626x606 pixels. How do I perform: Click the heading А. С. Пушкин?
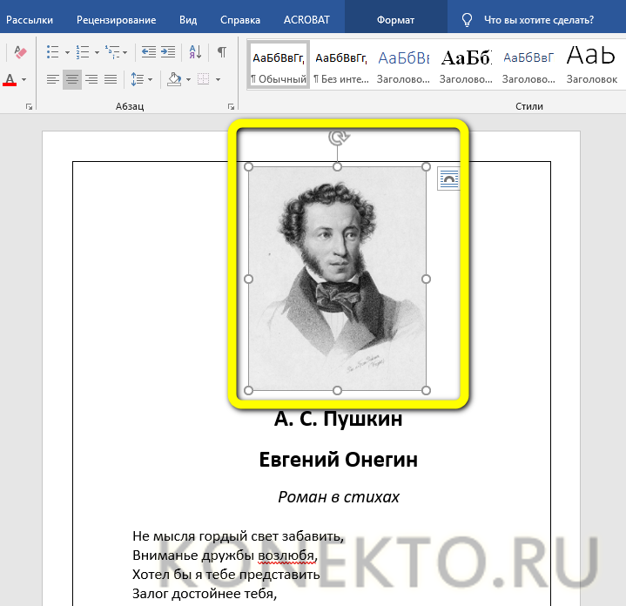338,419
